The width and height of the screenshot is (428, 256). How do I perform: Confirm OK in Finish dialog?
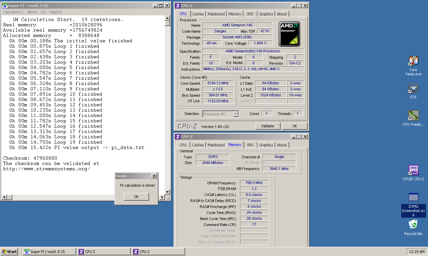click(x=136, y=197)
